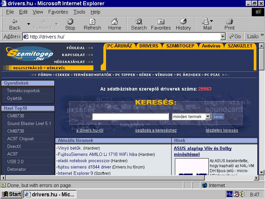The height and width of the screenshot is (199, 265).
Task: Click the page icon in the address bar
Action: click(x=26, y=36)
